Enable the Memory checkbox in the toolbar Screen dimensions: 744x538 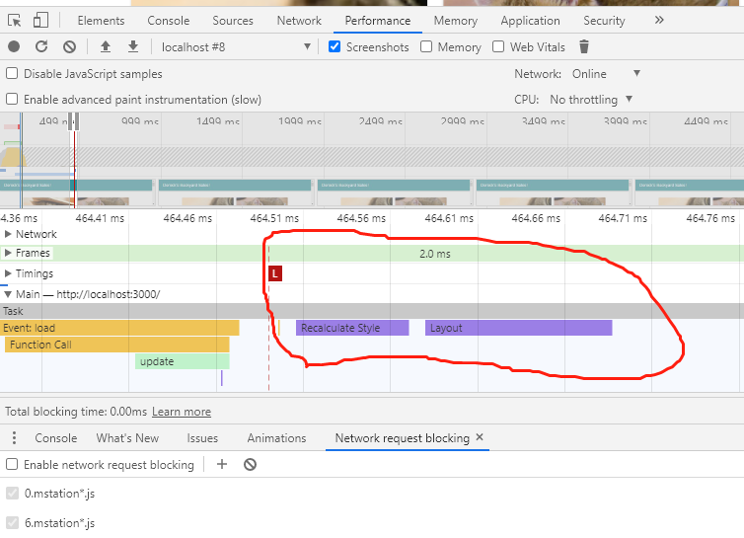(x=426, y=46)
